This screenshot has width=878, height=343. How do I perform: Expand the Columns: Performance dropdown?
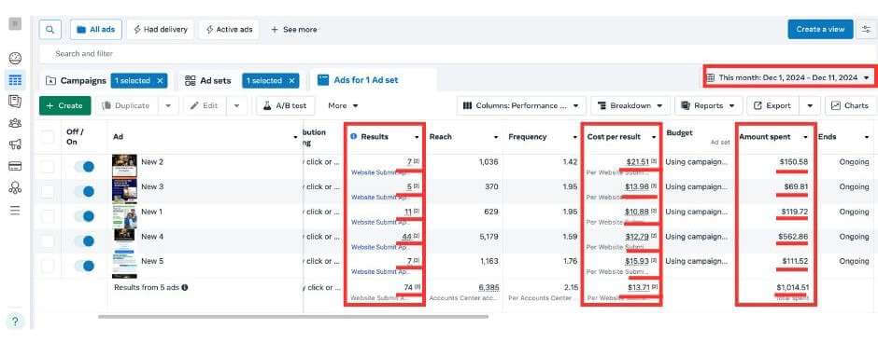point(521,105)
